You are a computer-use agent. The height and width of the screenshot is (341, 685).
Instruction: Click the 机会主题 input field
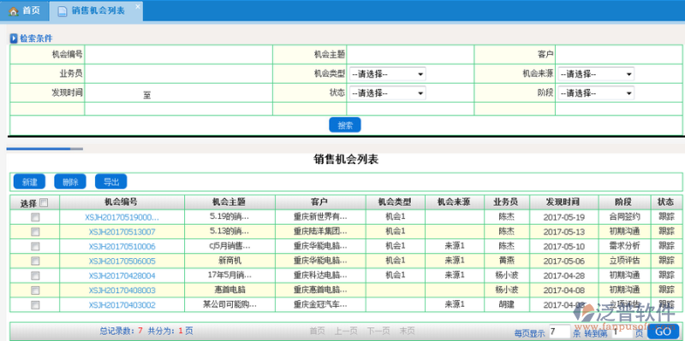pyautogui.click(x=410, y=55)
